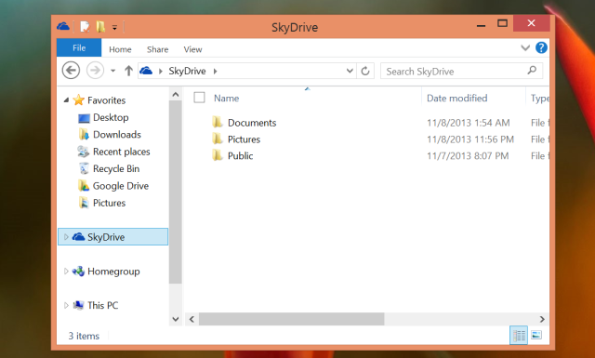Click the cloud icon in the address bar
Image resolution: width=595 pixels, height=358 pixels.
[x=146, y=71]
